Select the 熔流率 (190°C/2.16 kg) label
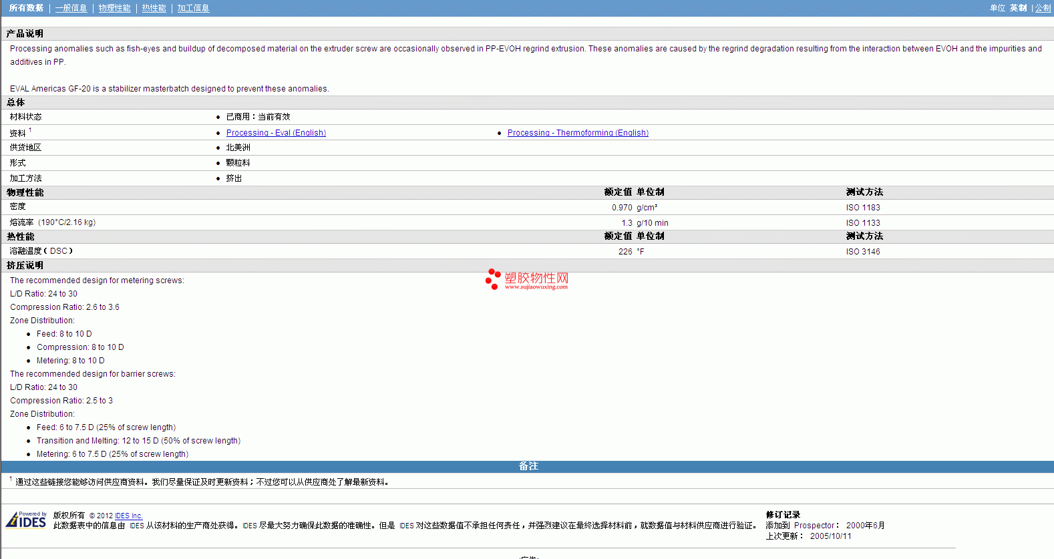Screen dimensions: 1054x559 click(x=52, y=222)
